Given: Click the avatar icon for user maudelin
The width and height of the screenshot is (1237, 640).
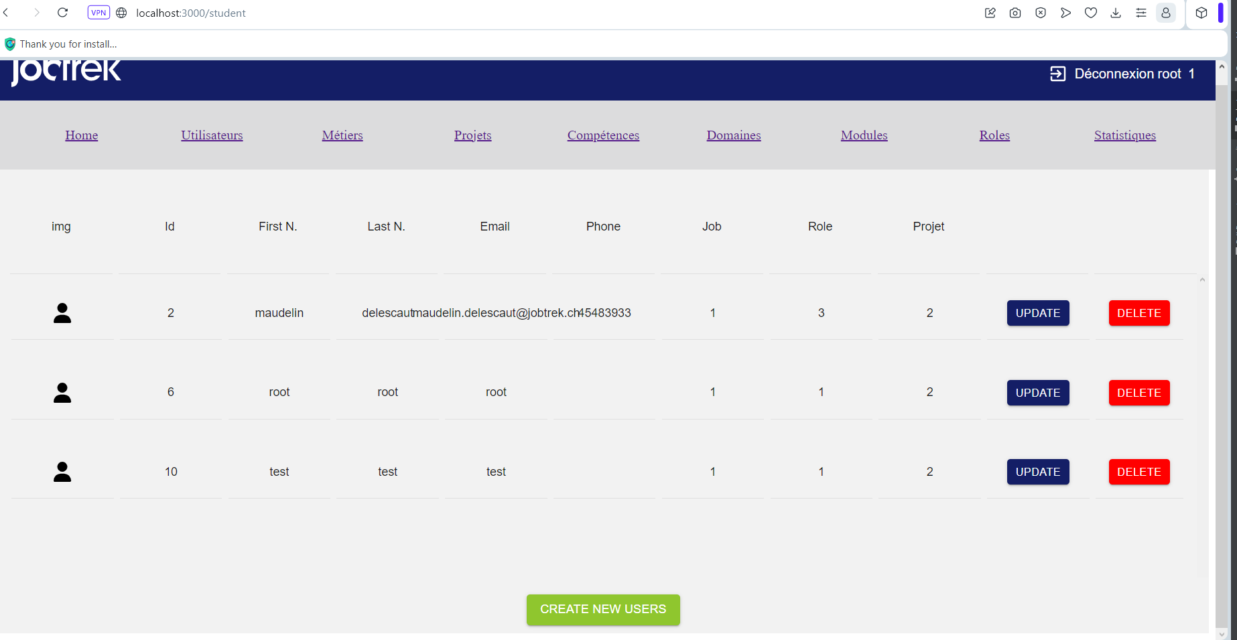Looking at the screenshot, I should [x=62, y=313].
